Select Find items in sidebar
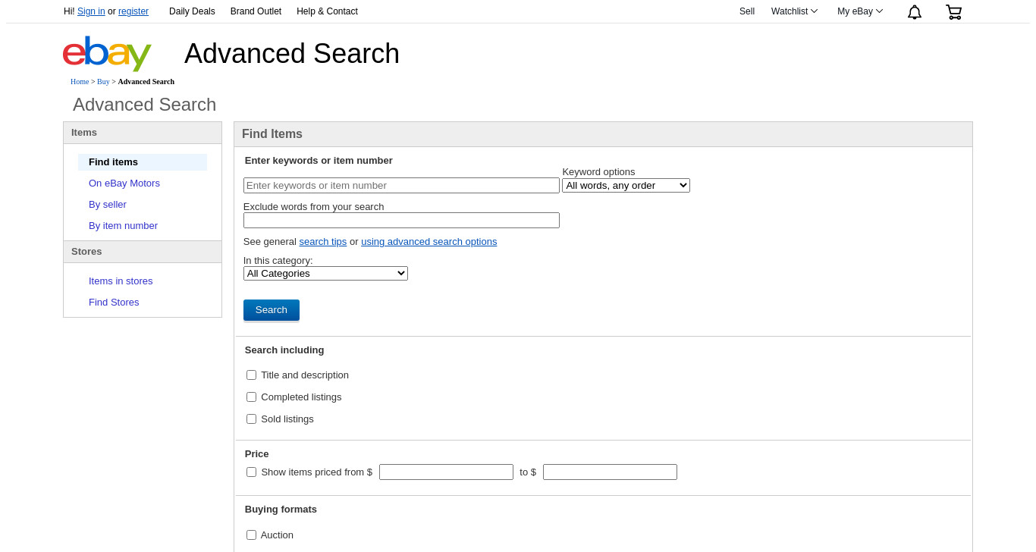1036x552 pixels. point(143,162)
